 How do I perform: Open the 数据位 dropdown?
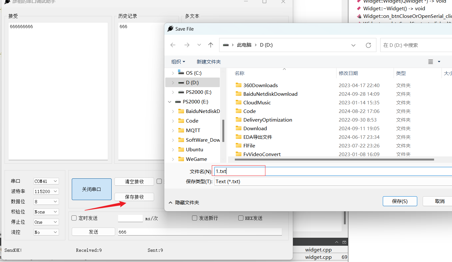pyautogui.click(x=46, y=202)
